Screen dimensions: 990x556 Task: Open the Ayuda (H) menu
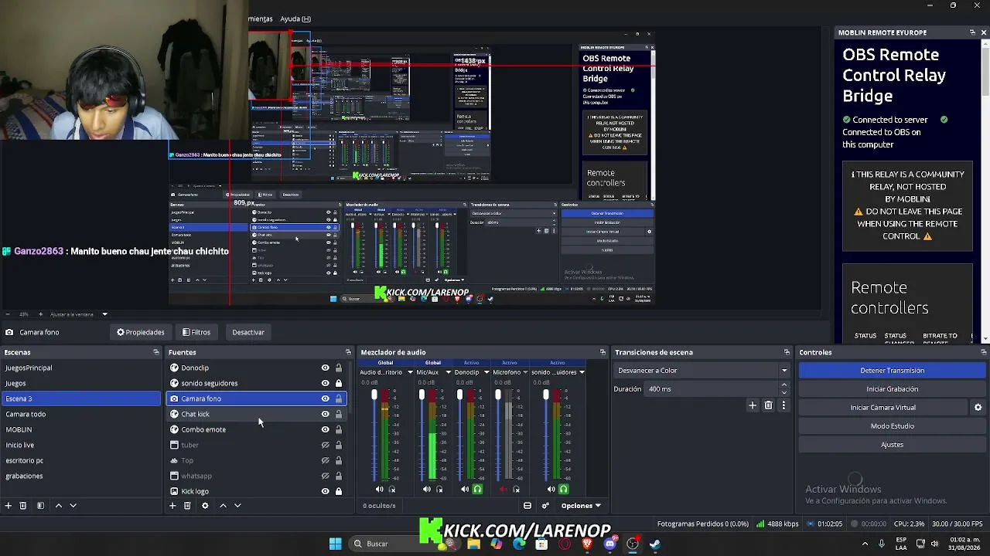pos(295,19)
